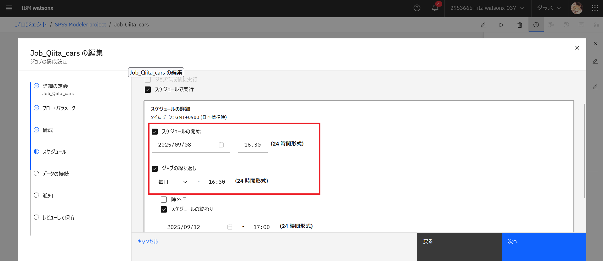Open the app switcher grid icon

pyautogui.click(x=595, y=8)
